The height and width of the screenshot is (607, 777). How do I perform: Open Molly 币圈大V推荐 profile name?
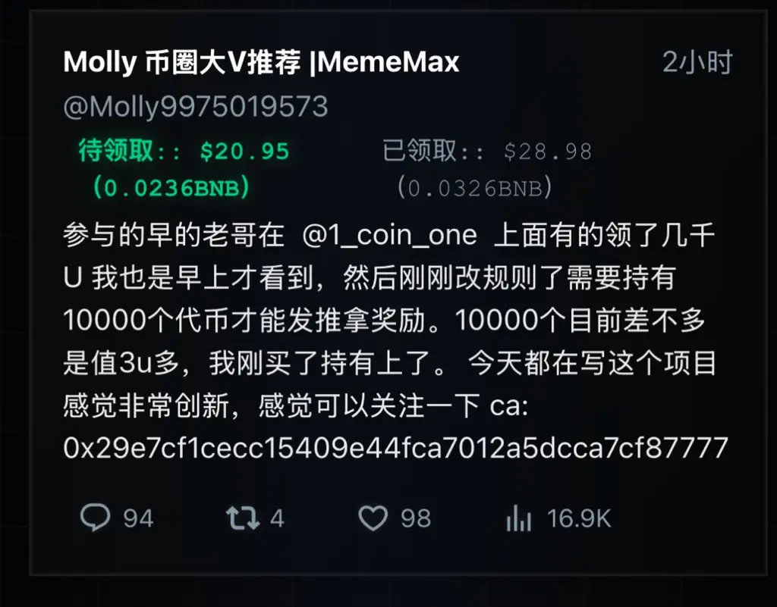coord(182,62)
